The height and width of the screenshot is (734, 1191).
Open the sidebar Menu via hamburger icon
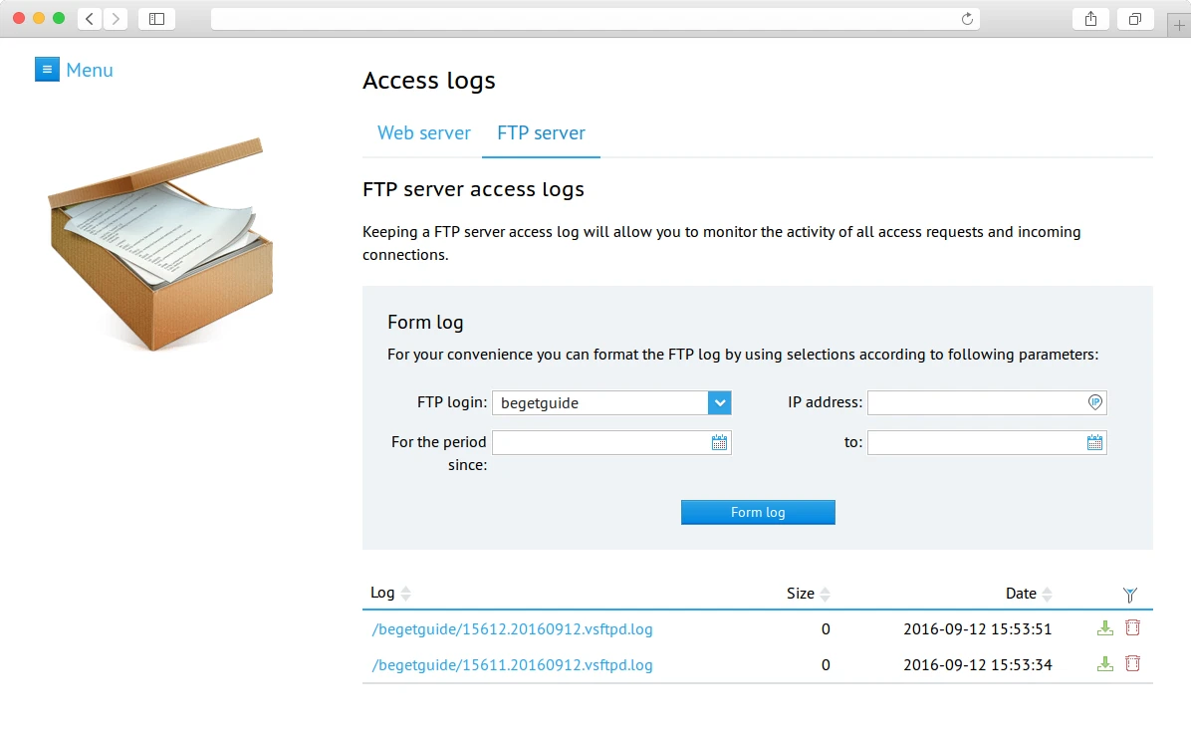(47, 69)
